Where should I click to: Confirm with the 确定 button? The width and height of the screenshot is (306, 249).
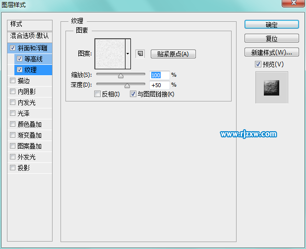[271, 25]
